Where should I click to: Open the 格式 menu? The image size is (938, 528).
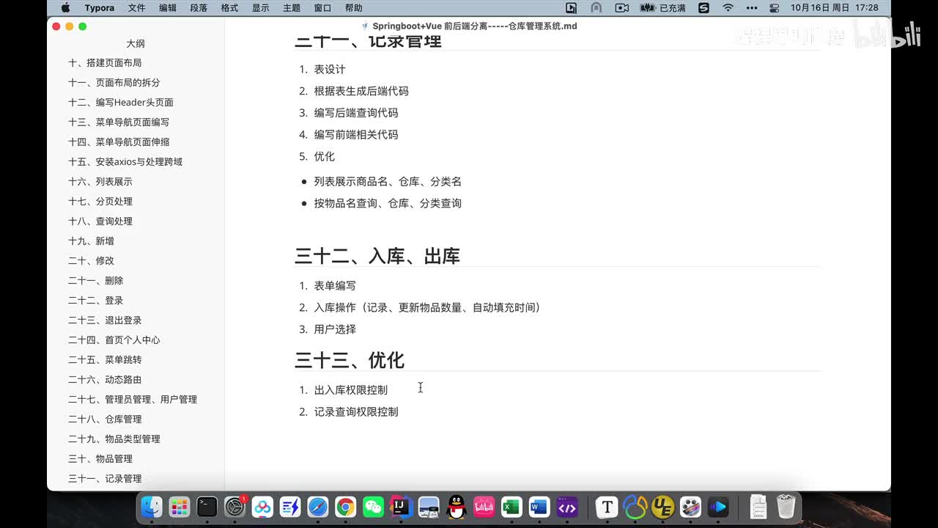(229, 8)
